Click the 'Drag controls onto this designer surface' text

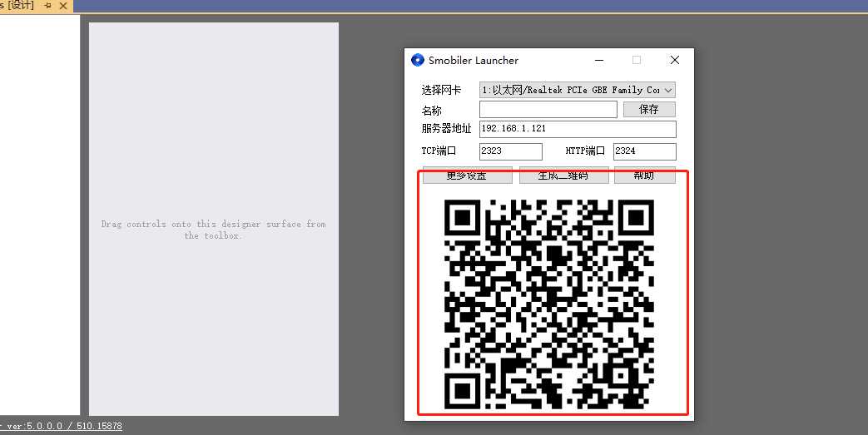pos(214,230)
